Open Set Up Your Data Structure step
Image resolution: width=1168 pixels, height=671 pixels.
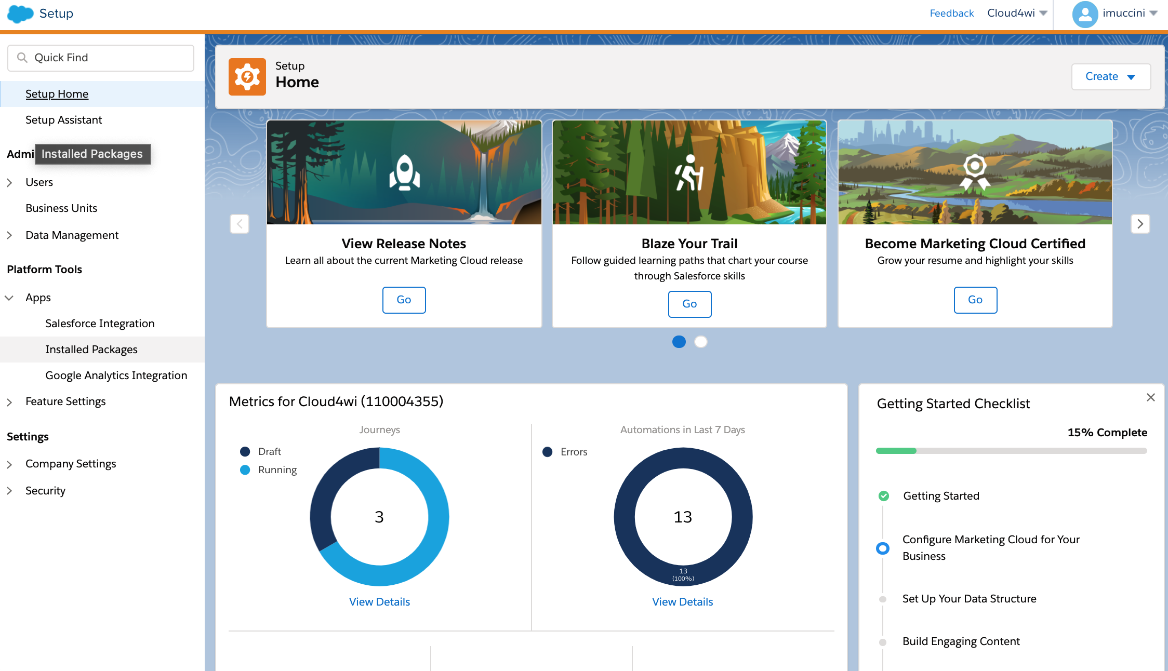point(970,599)
